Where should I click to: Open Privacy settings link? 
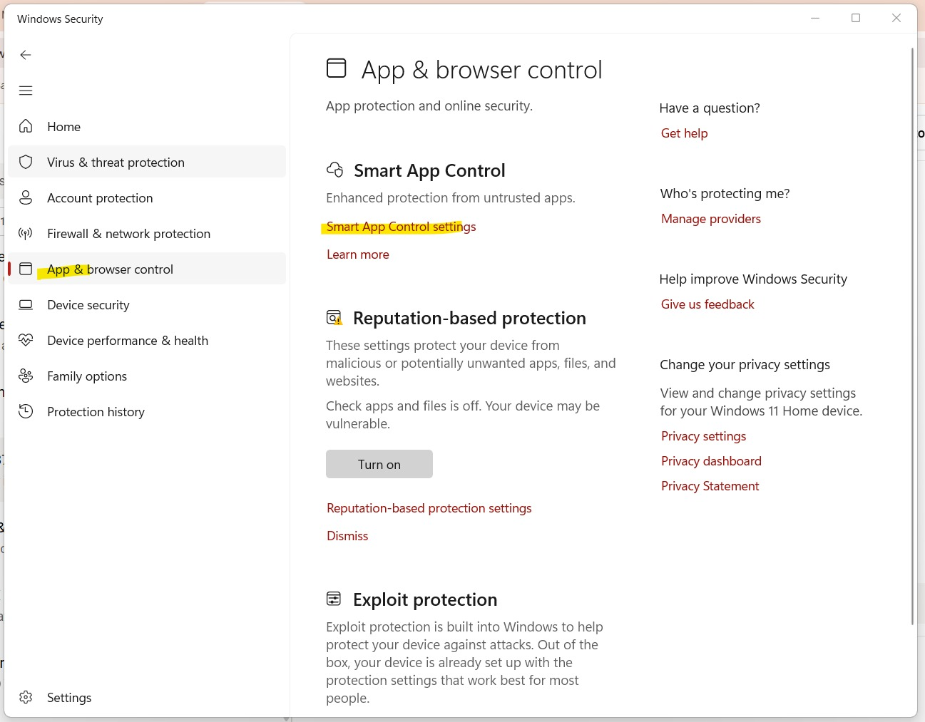click(704, 436)
